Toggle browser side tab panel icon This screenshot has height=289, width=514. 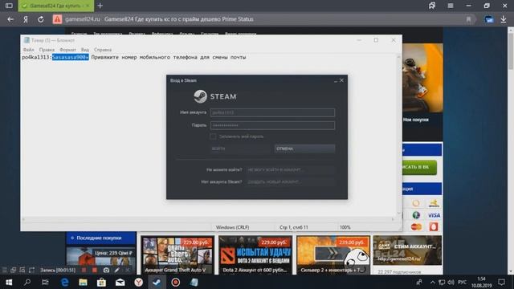click(x=9, y=6)
